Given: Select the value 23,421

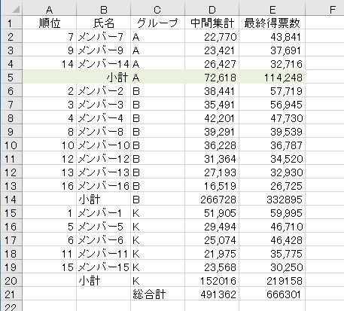Looking at the screenshot, I should [x=212, y=50].
